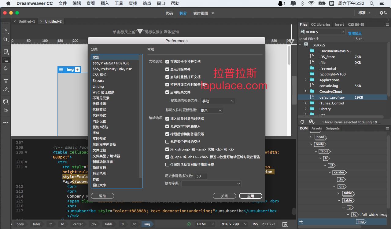
Task: Click the real-time preview device icon
Action: [285, 224]
